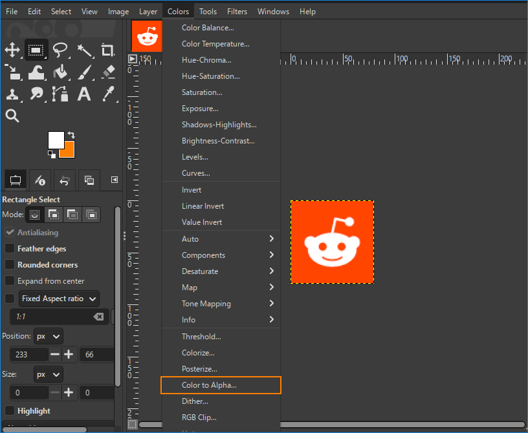Enable the Highlight checkbox
This screenshot has width=528, height=433.
(10, 410)
